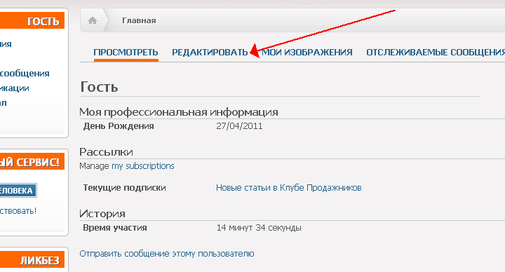Click the История section heading
Screen dimensions: 505x272
pos(102,214)
